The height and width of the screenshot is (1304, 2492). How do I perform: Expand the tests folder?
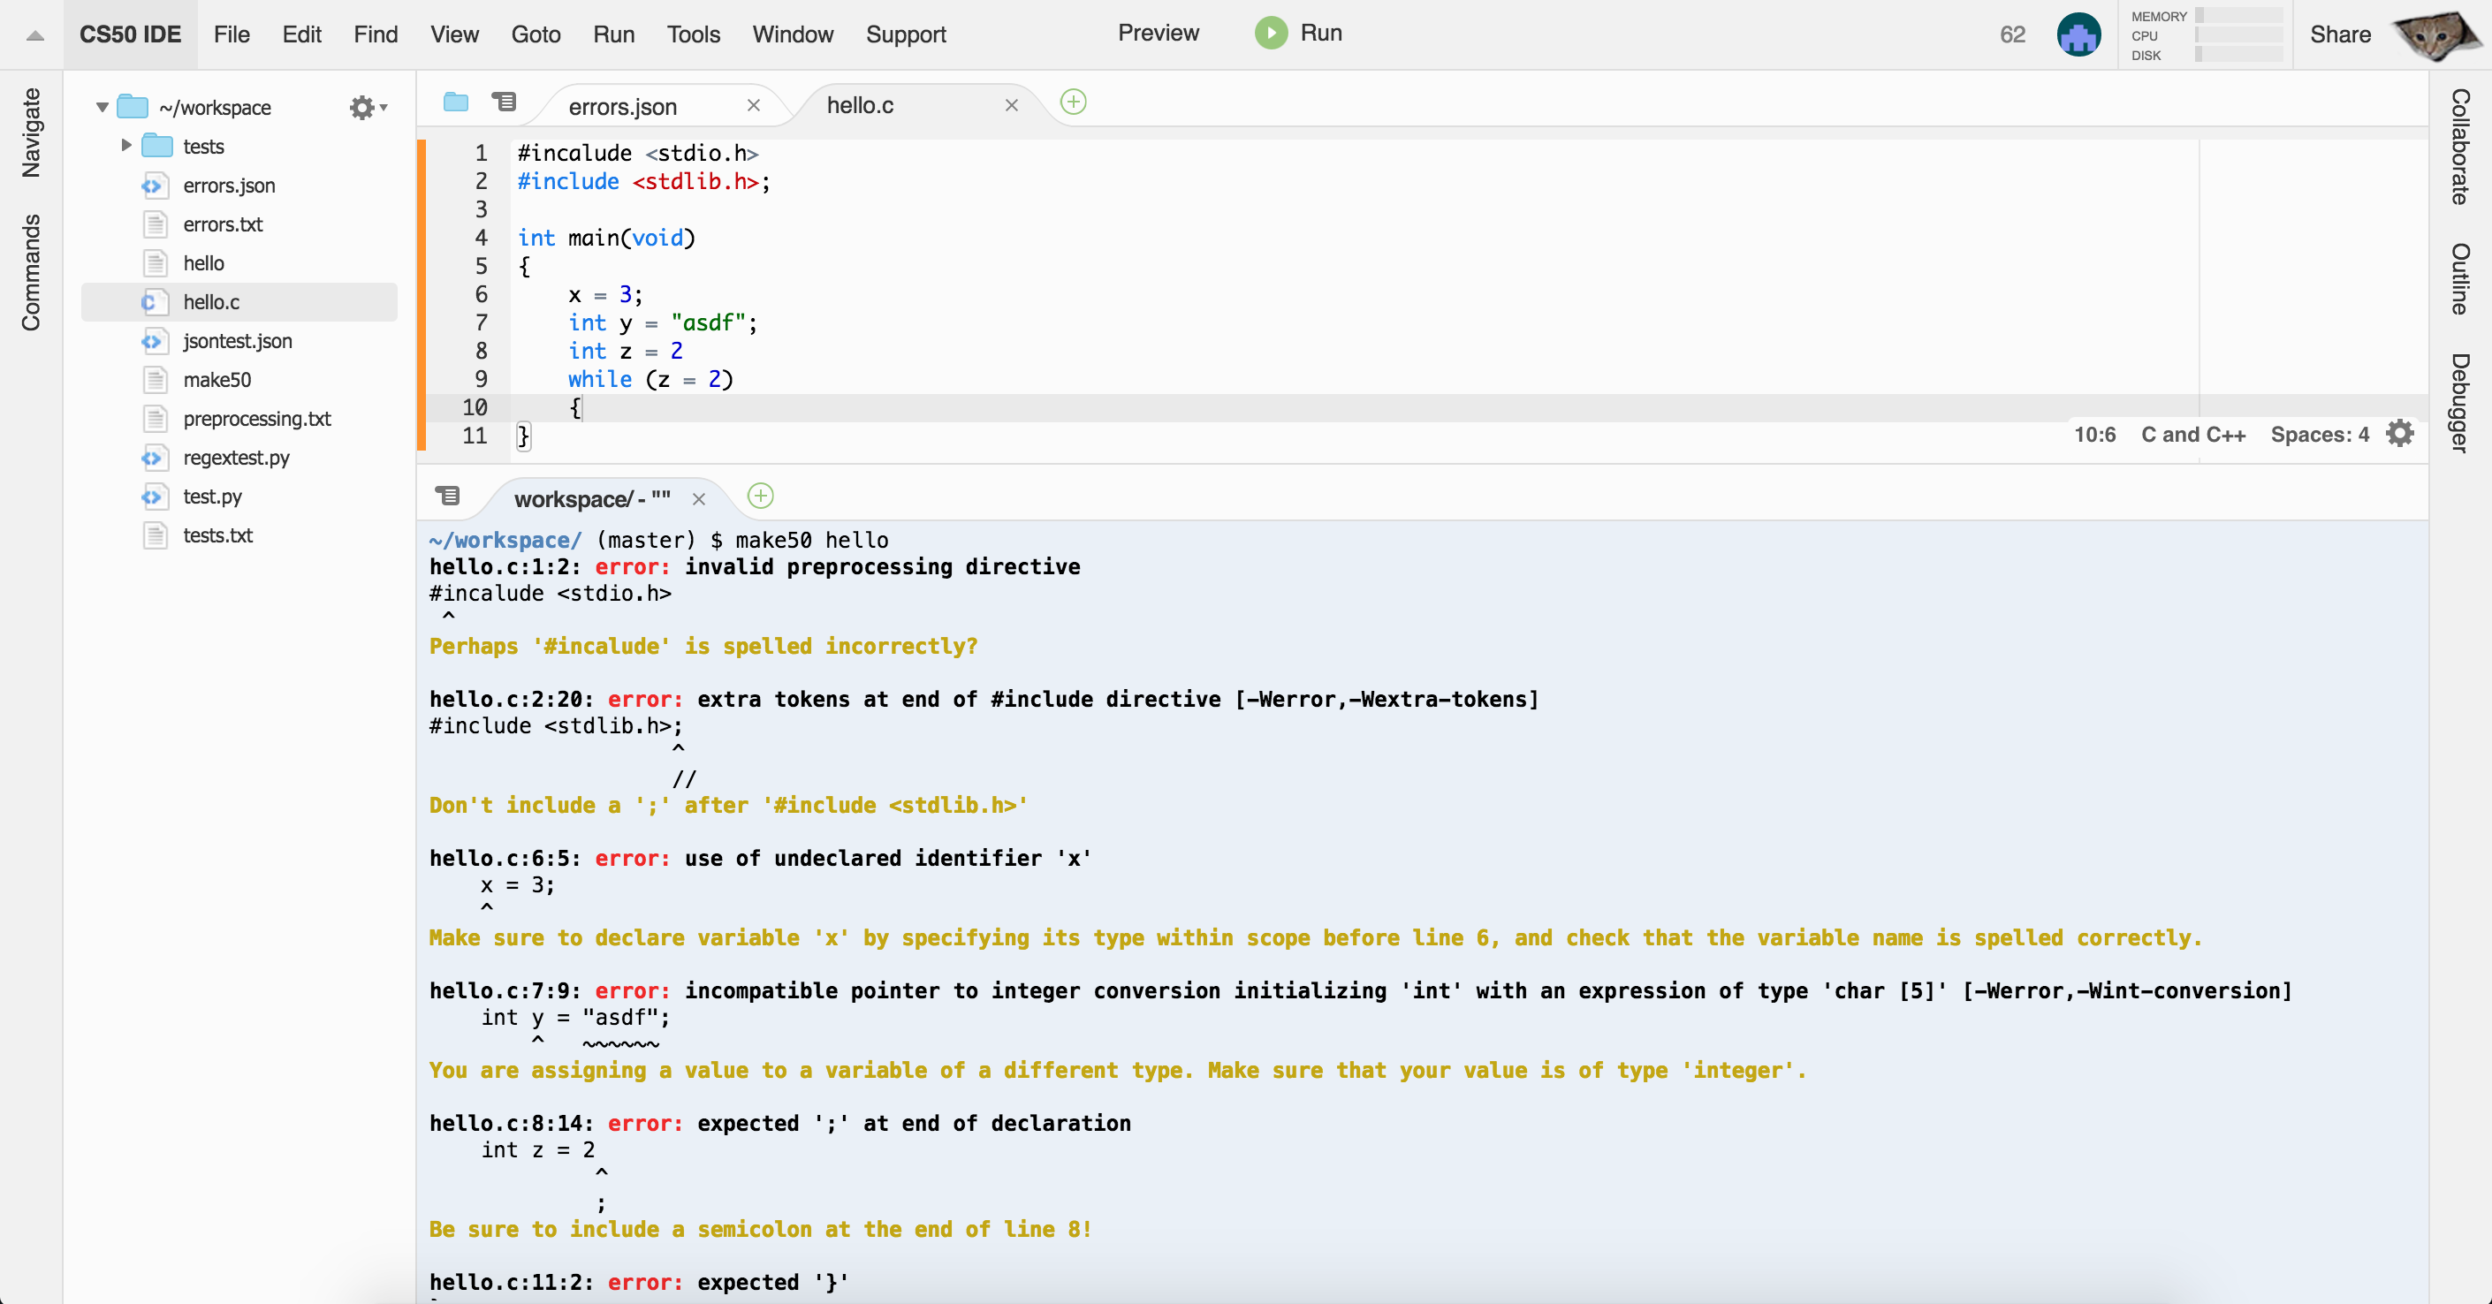pyautogui.click(x=125, y=146)
